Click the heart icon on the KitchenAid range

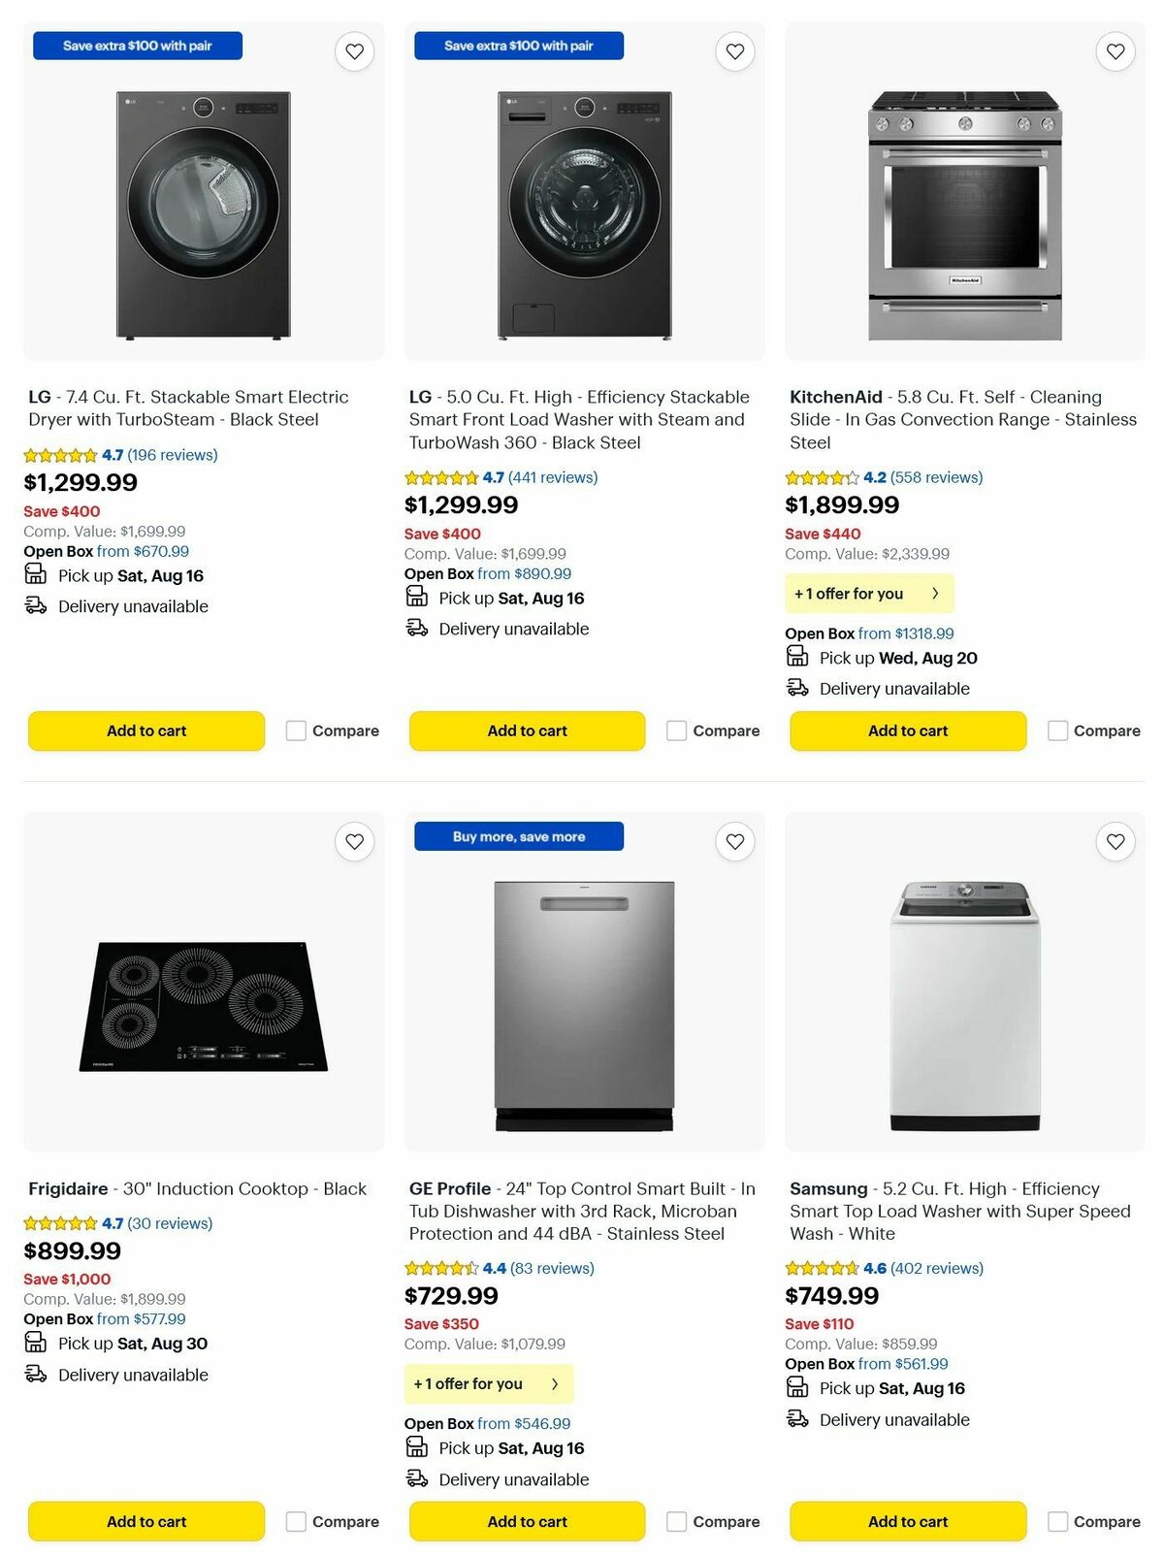[1114, 50]
